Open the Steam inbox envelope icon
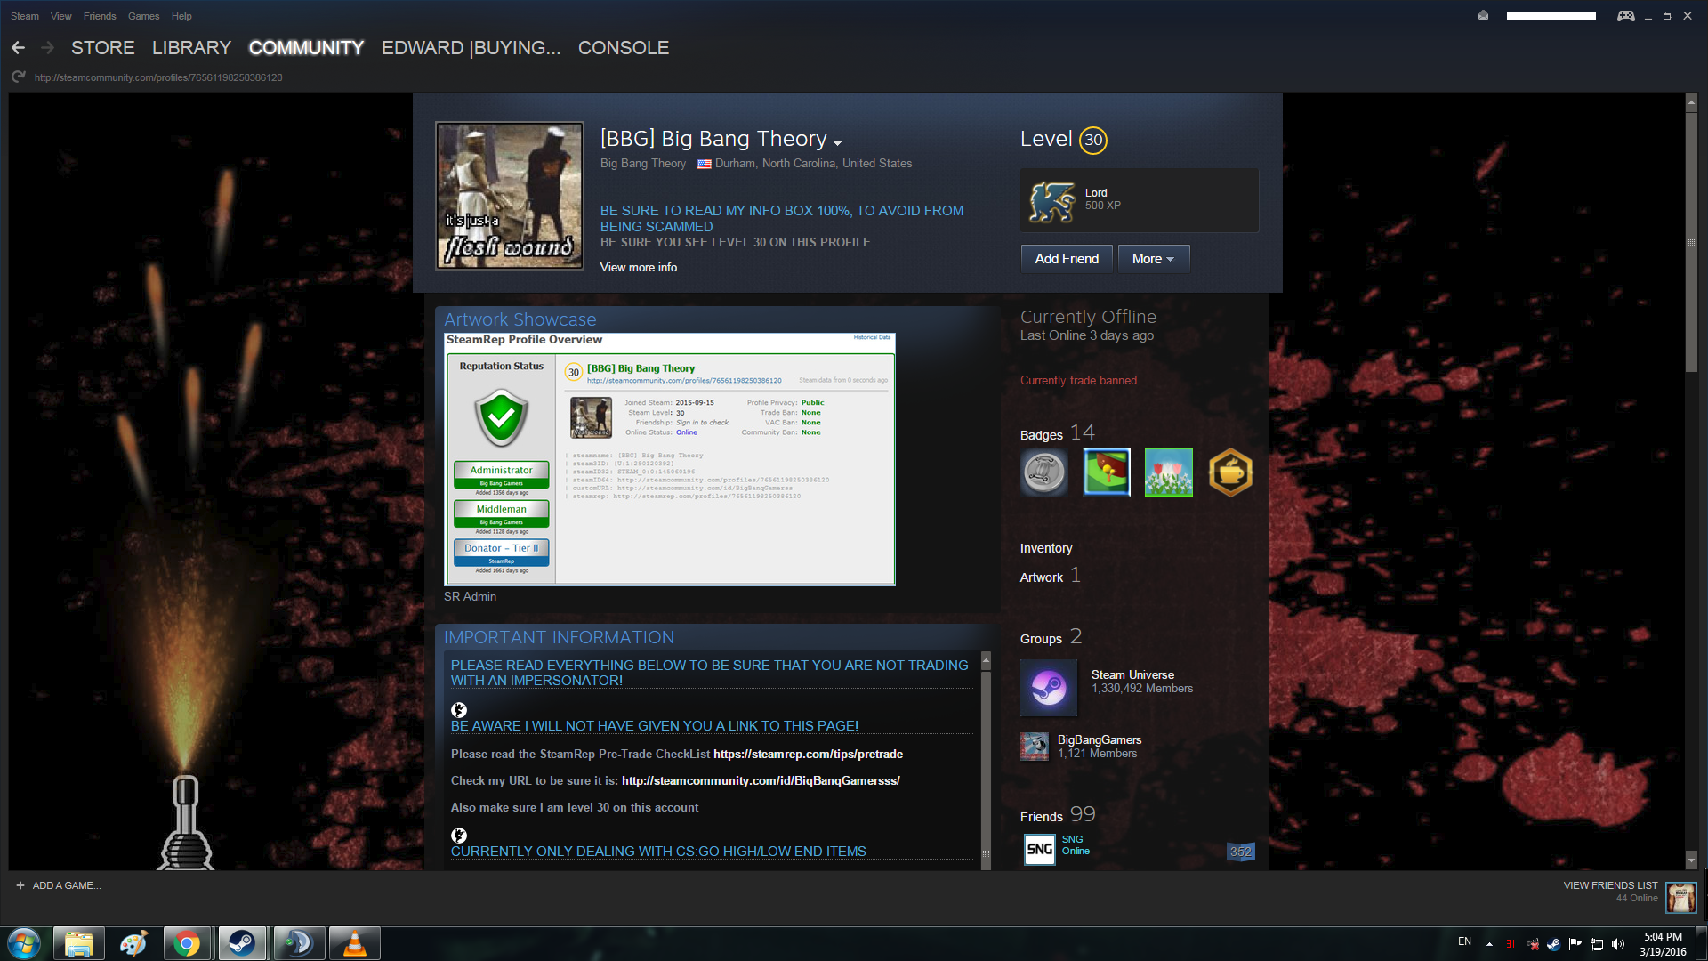The width and height of the screenshot is (1708, 961). pyautogui.click(x=1483, y=15)
